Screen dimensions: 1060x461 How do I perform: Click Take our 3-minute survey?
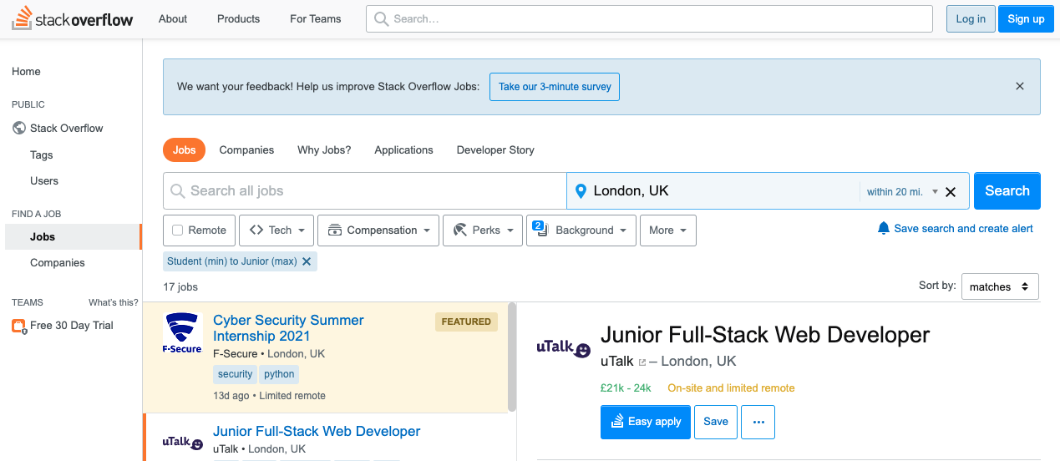pyautogui.click(x=555, y=86)
